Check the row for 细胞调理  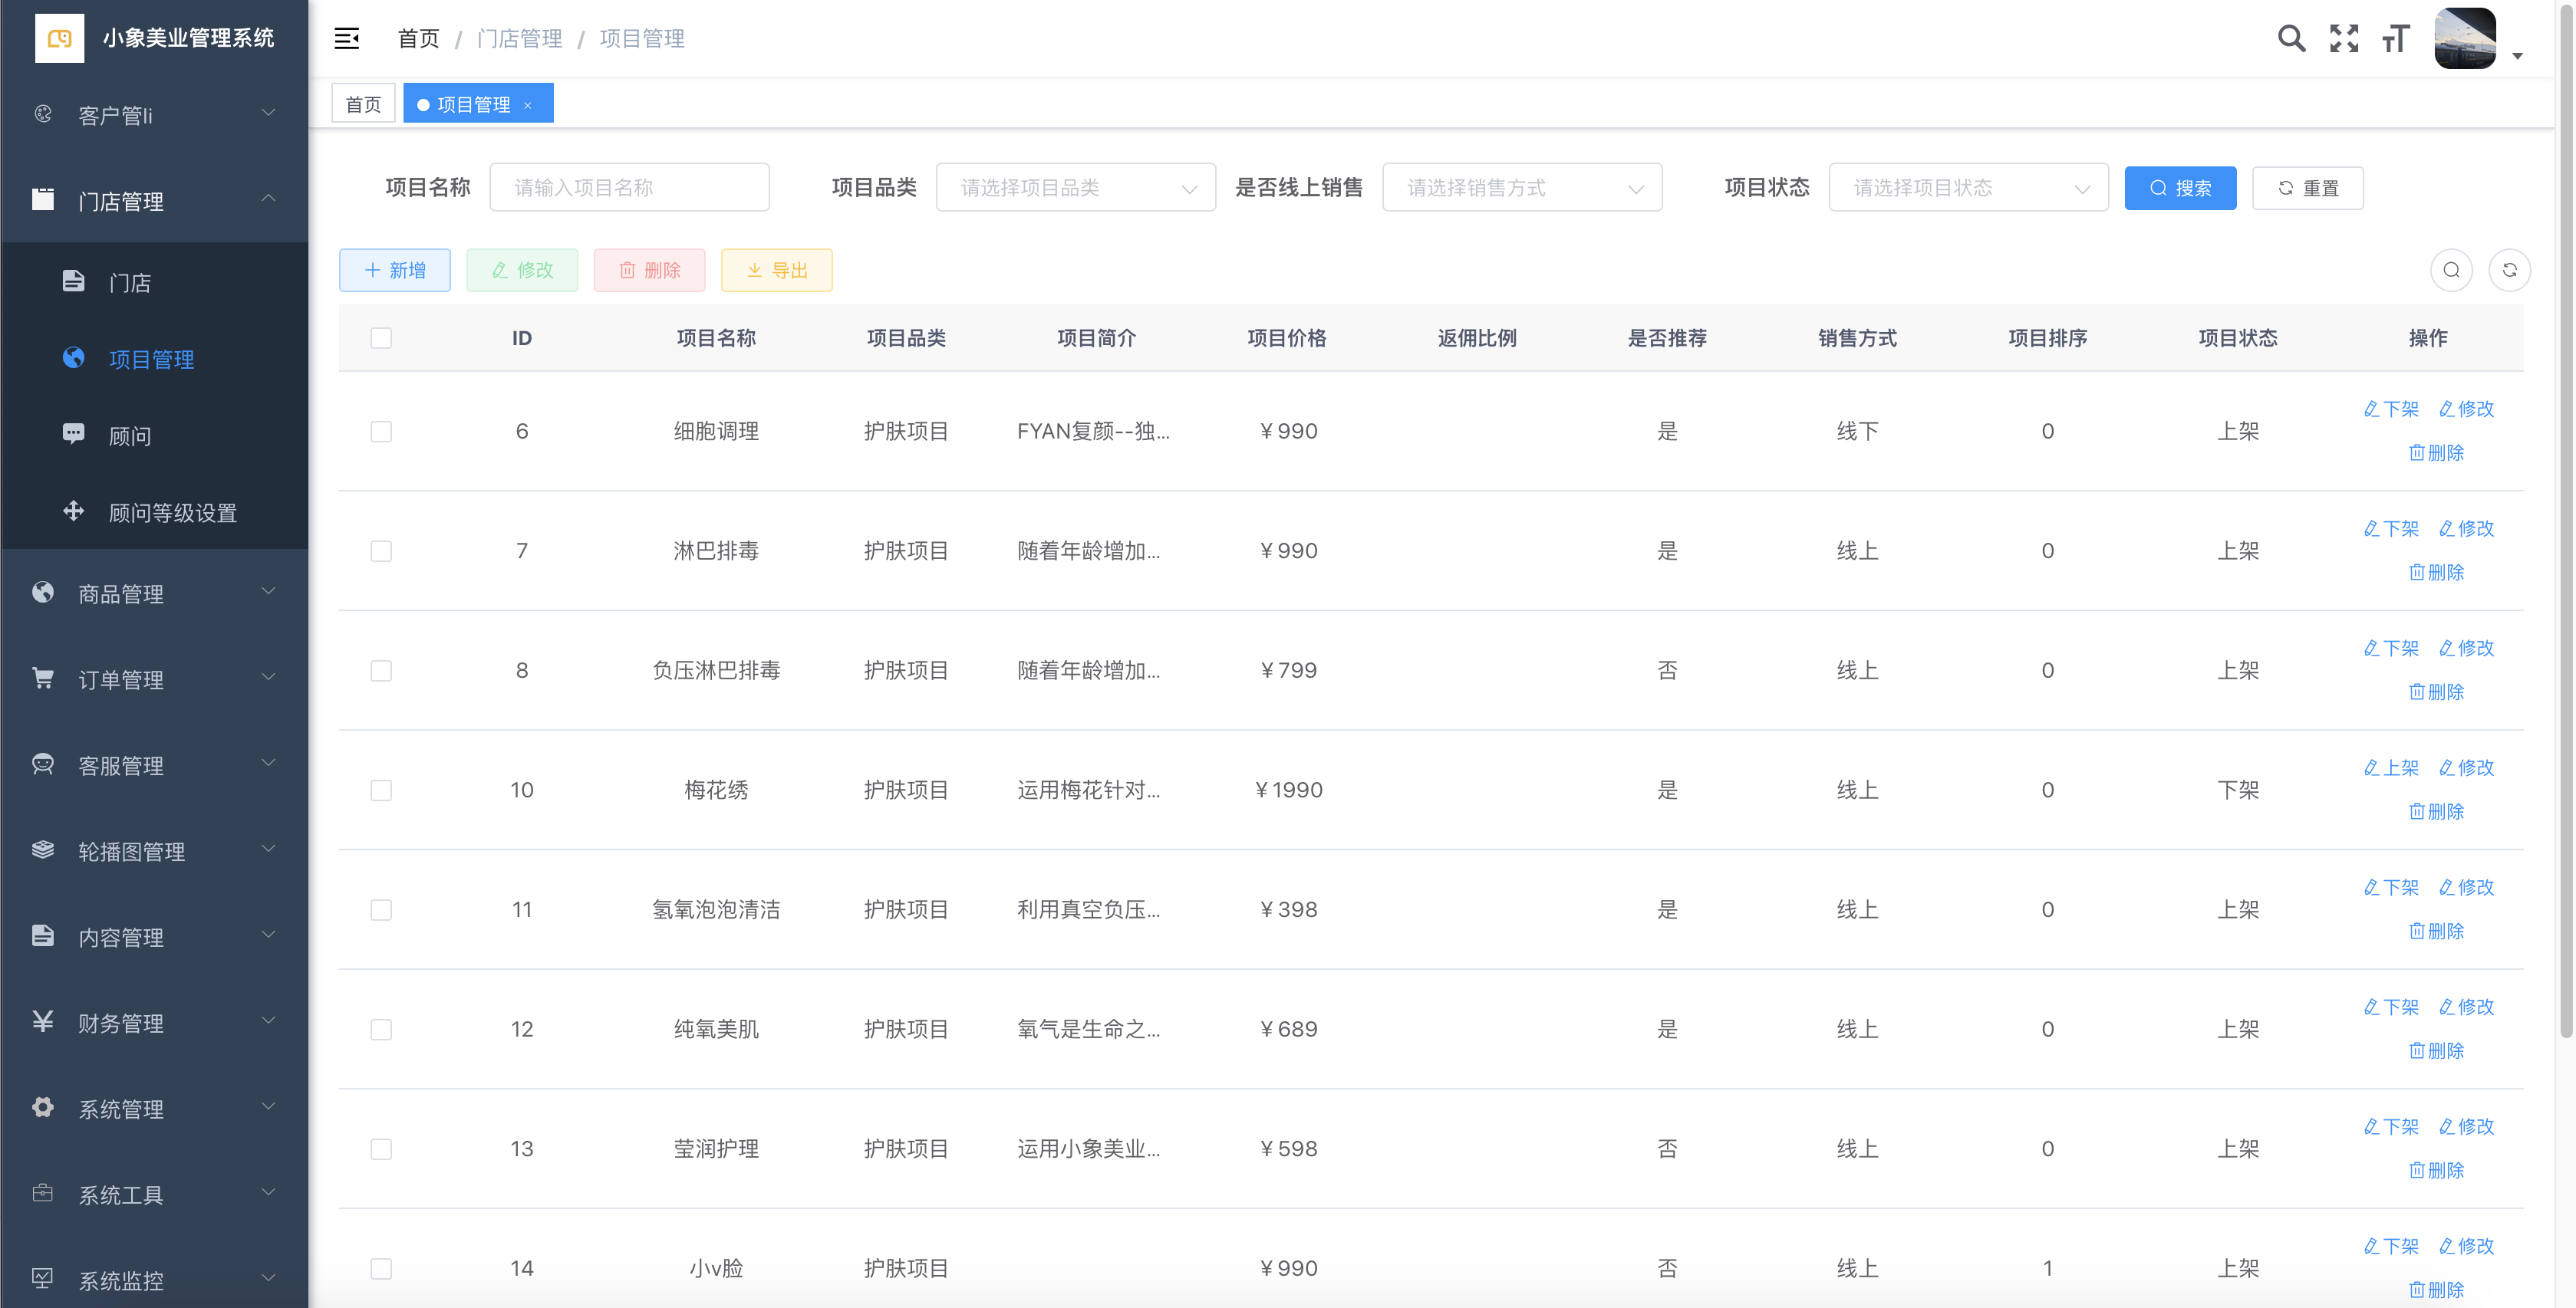(381, 431)
